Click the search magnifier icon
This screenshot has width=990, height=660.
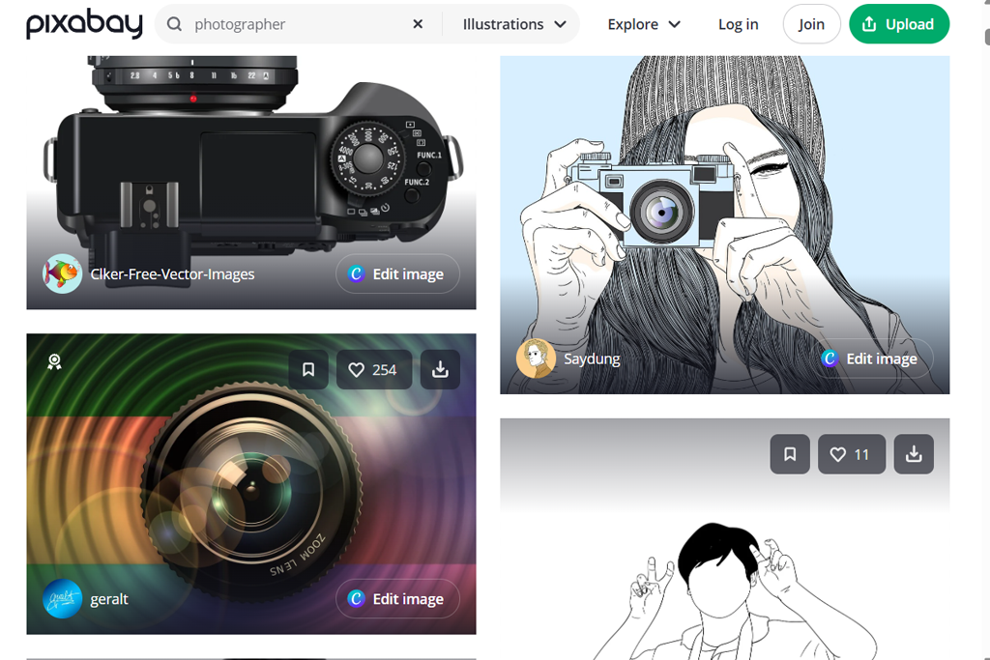174,24
